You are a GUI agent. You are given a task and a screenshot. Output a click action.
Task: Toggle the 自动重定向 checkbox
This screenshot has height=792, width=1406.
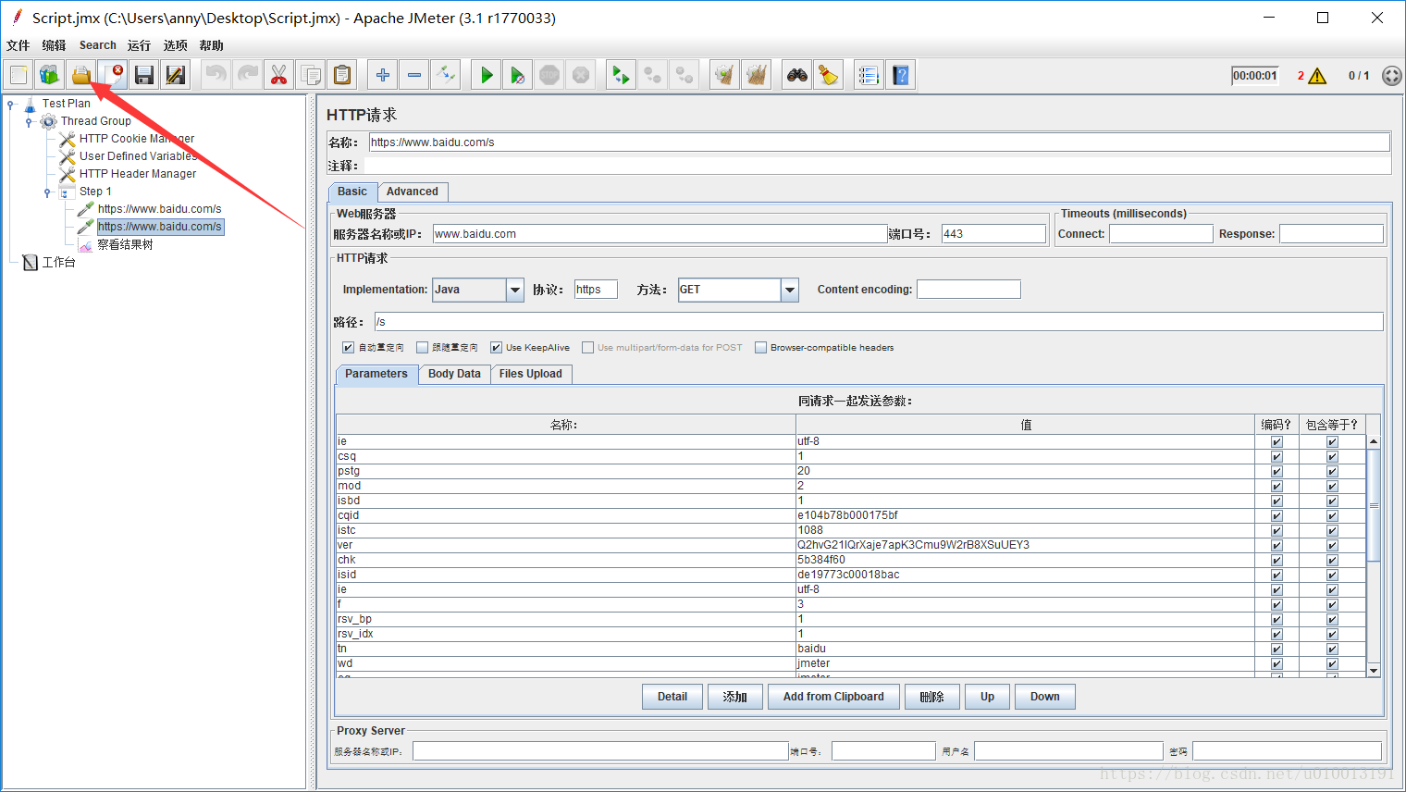[x=348, y=348]
